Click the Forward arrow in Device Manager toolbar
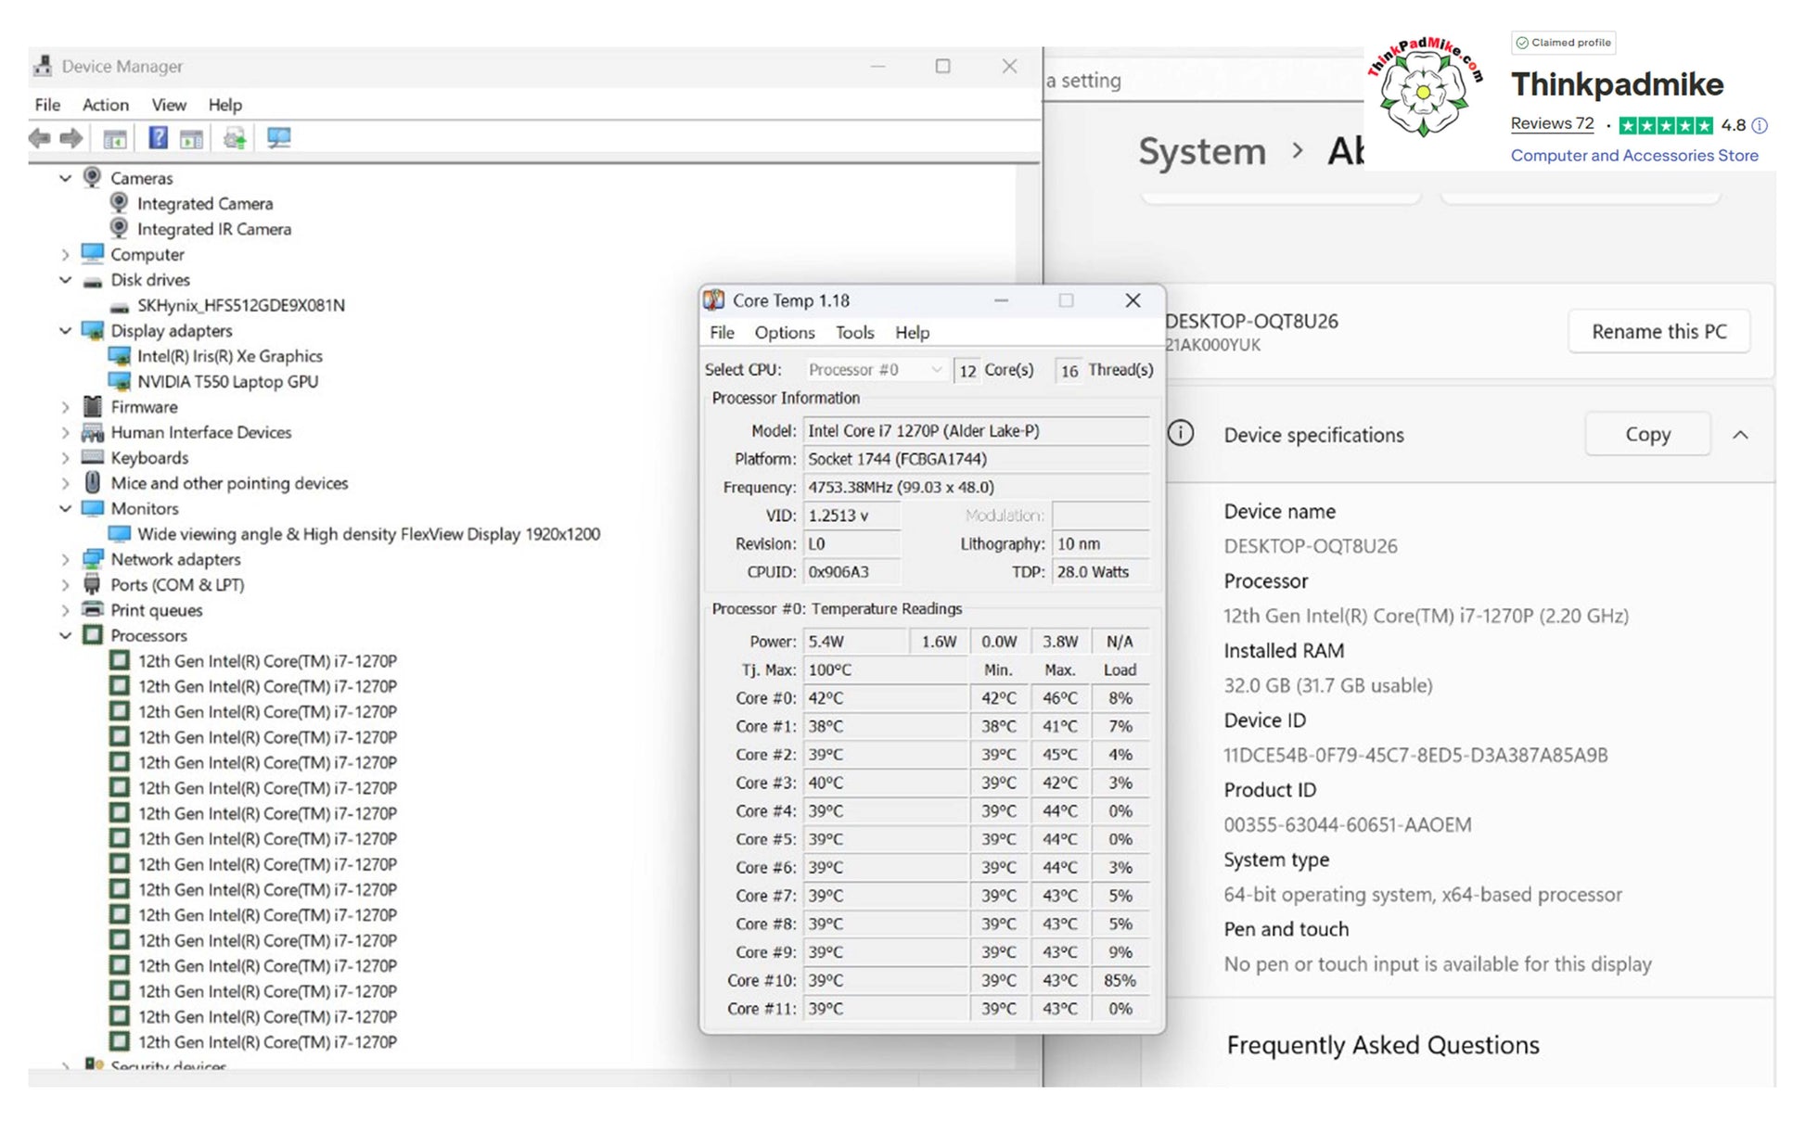The height and width of the screenshot is (1134, 1805). click(x=71, y=139)
